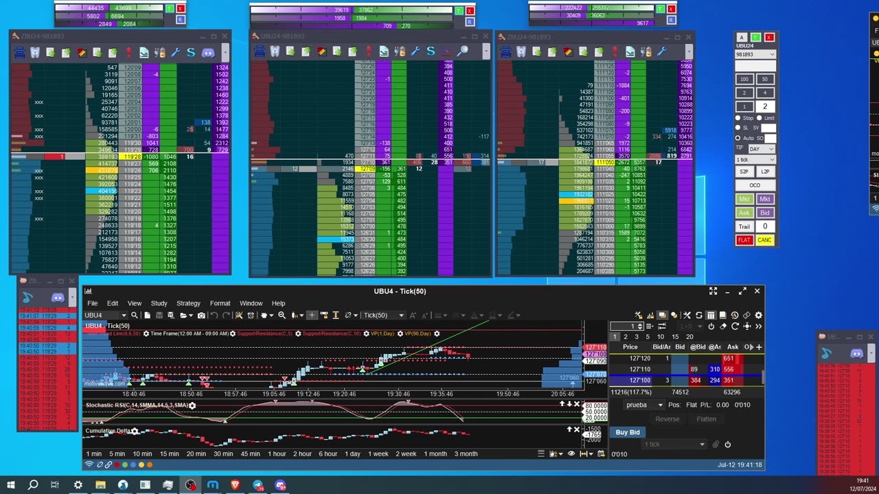The height and width of the screenshot is (494, 879).
Task: Click the camera snapshot icon in chart toolbar
Action: pyautogui.click(x=201, y=315)
